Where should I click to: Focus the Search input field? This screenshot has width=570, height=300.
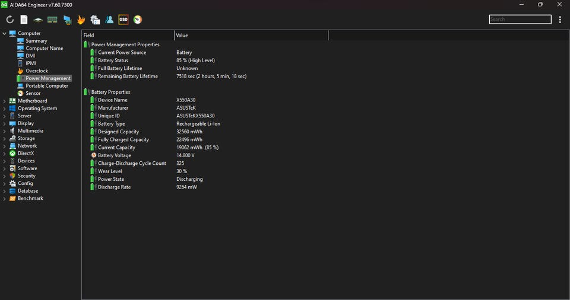pyautogui.click(x=520, y=19)
